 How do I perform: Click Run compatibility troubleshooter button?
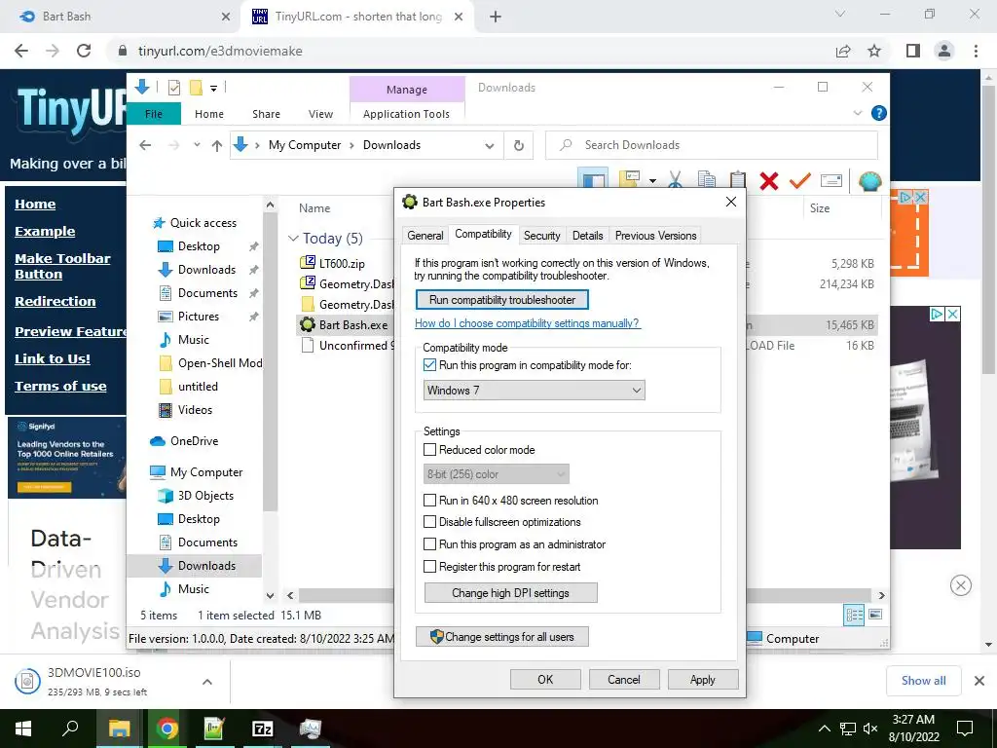click(502, 300)
